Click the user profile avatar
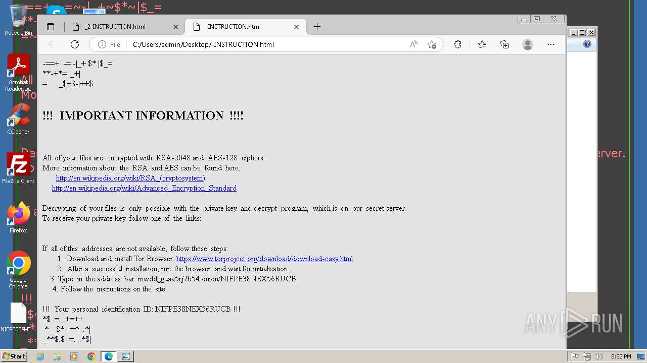Image resolution: width=647 pixels, height=363 pixels. click(528, 44)
